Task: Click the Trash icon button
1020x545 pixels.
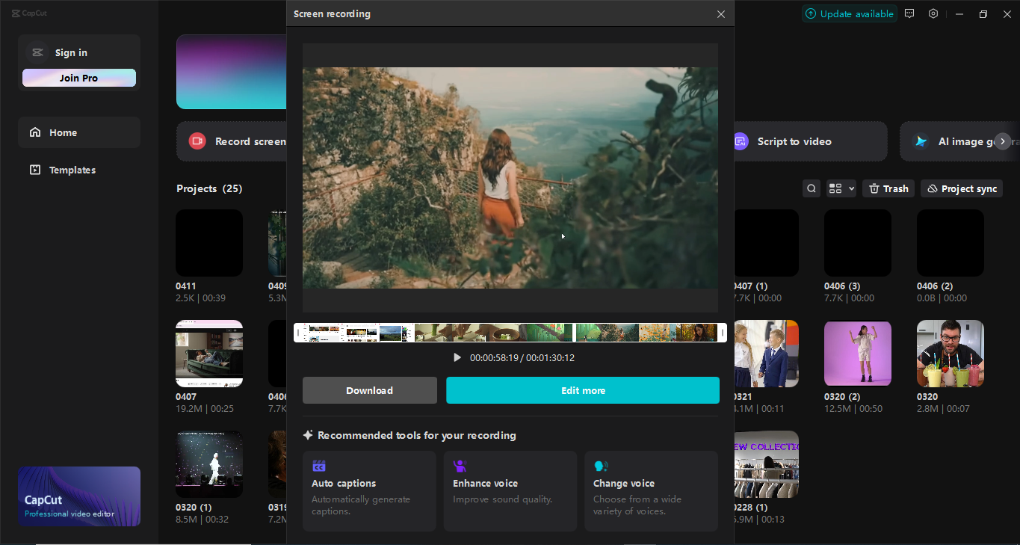Action: coord(874,188)
